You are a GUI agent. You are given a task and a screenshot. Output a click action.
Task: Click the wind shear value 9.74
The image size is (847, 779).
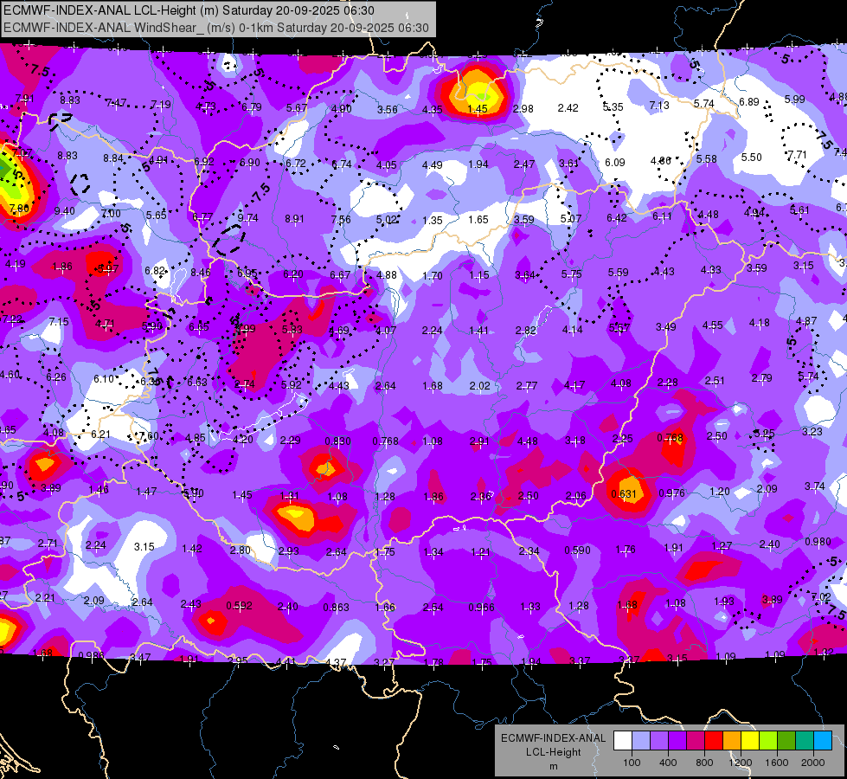click(248, 218)
